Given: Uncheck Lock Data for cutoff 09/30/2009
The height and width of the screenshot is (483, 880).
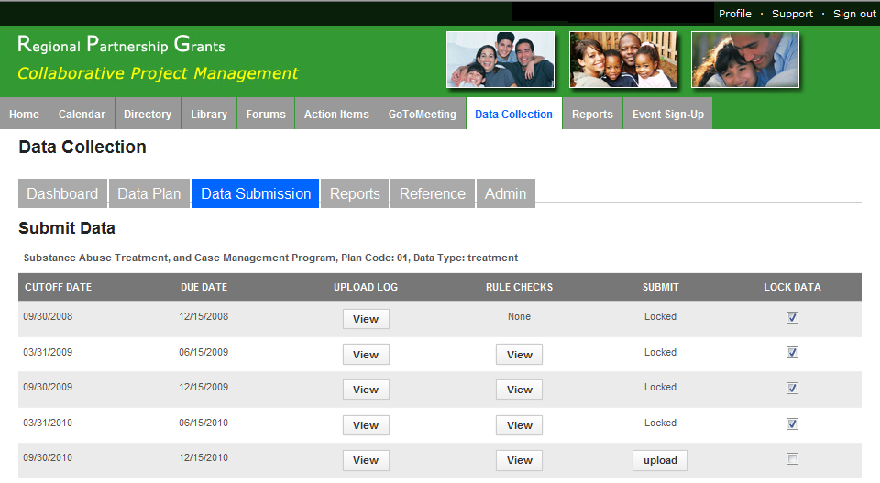Looking at the screenshot, I should [792, 388].
